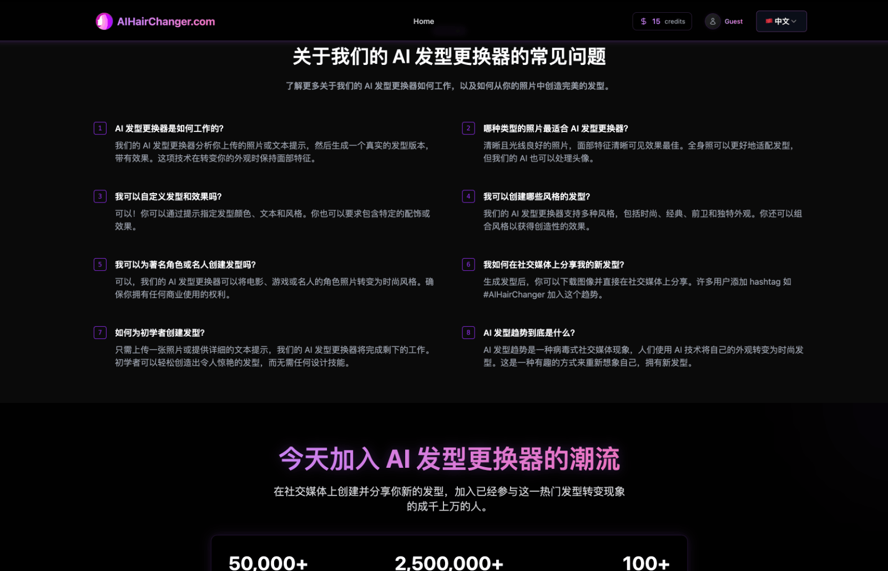This screenshot has height=571, width=888.
Task: Click FAQ number 8 badge
Action: 468,333
